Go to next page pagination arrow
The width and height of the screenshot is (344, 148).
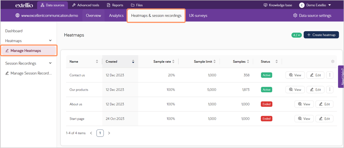pyautogui.click(x=109, y=133)
